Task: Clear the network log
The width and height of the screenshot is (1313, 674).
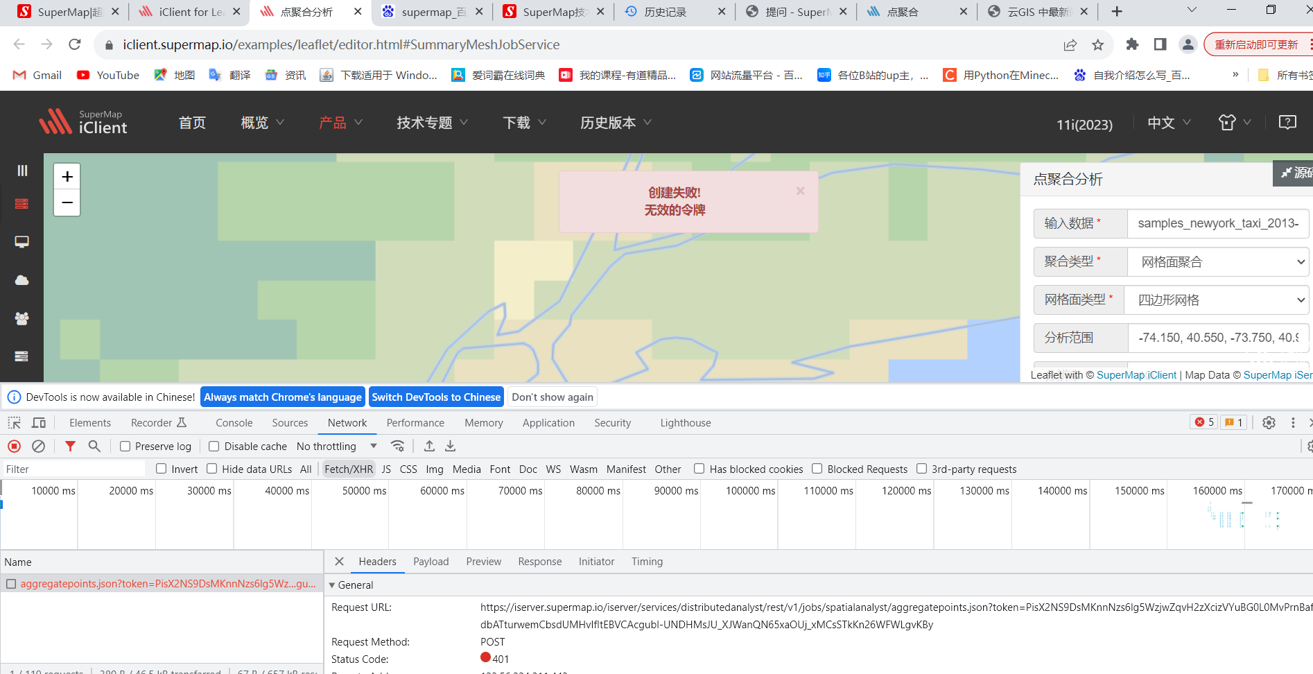Action: pyautogui.click(x=39, y=446)
